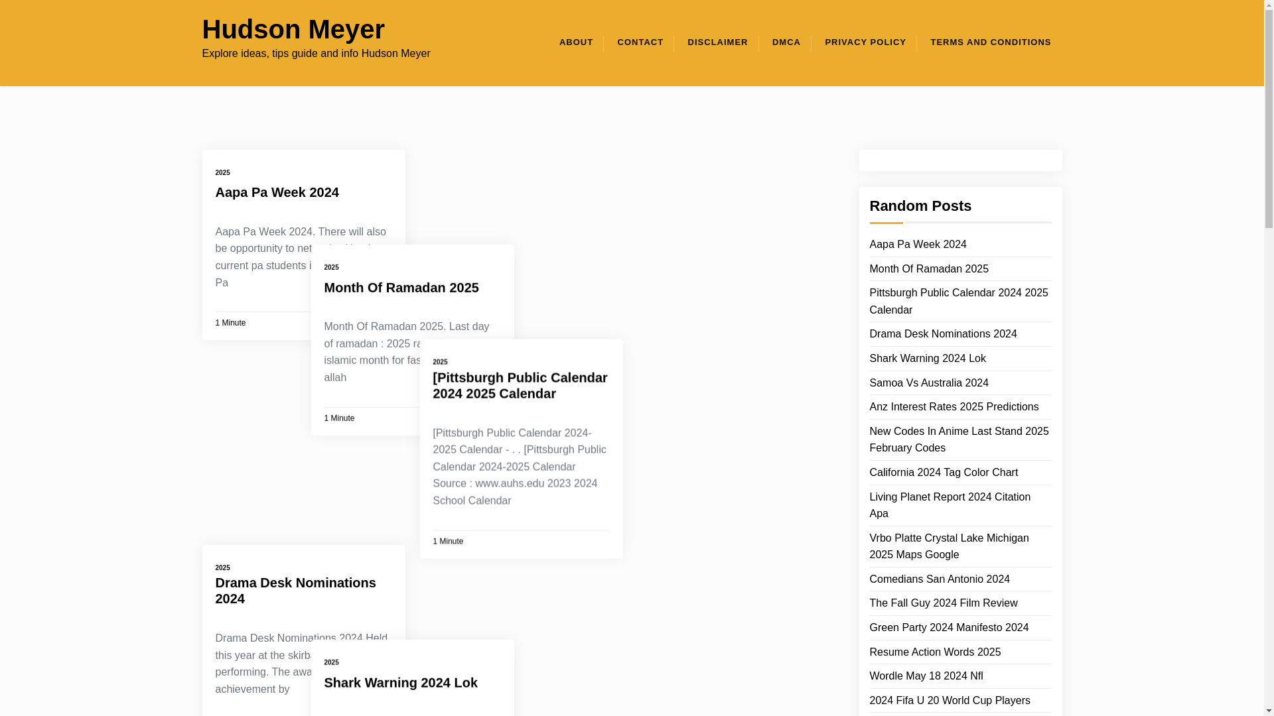
Task: Click the 2025 tag above Pittsburgh Public Calendar
Action: pos(440,362)
